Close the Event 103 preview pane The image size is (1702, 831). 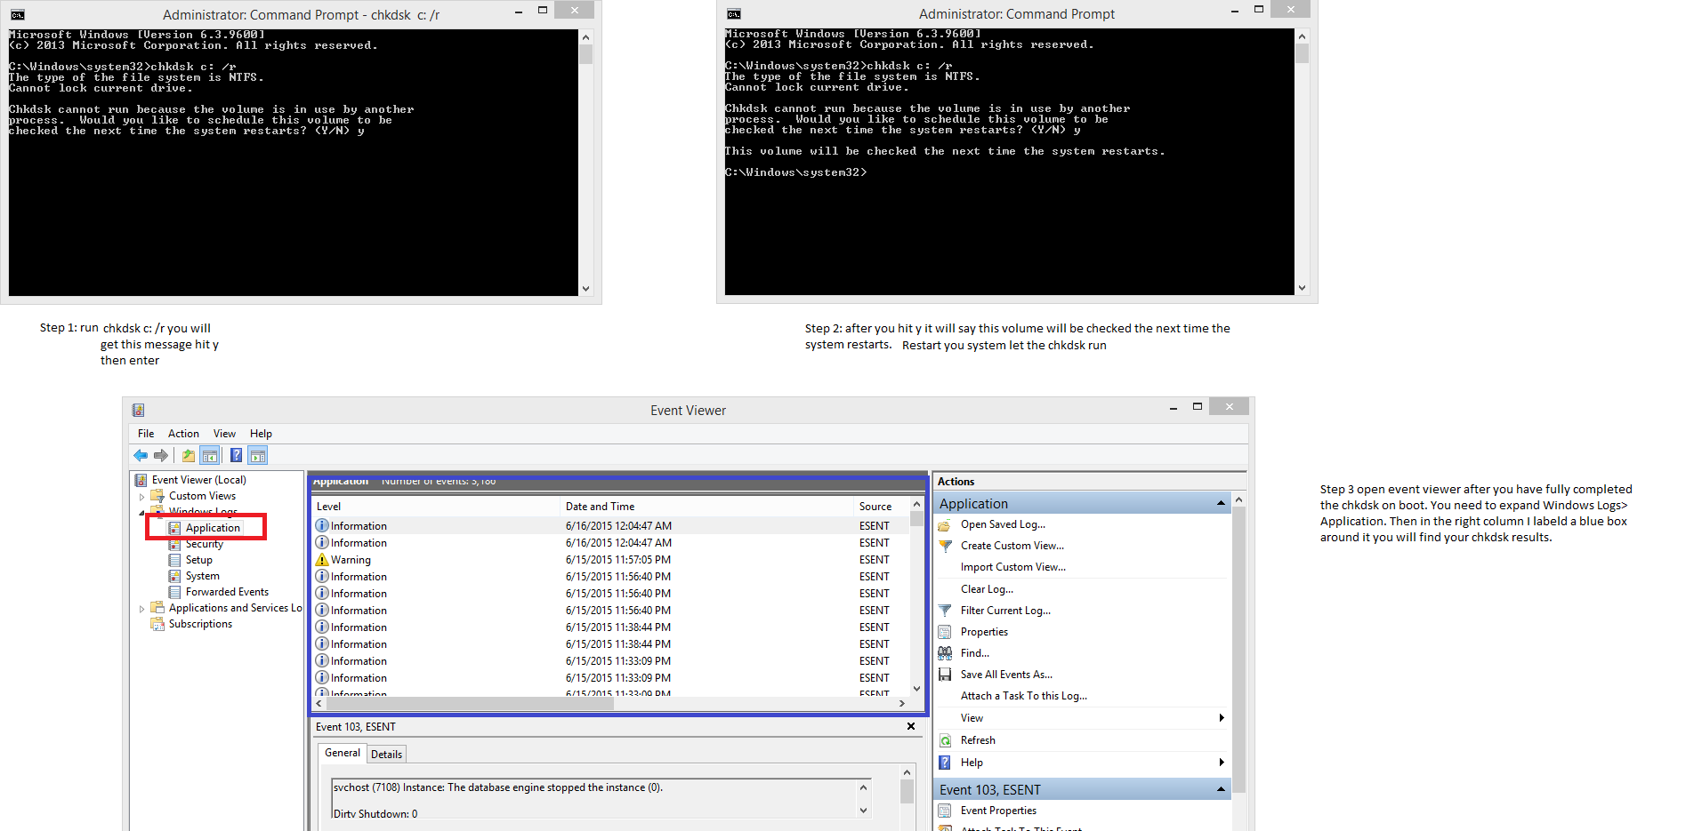pos(911,727)
